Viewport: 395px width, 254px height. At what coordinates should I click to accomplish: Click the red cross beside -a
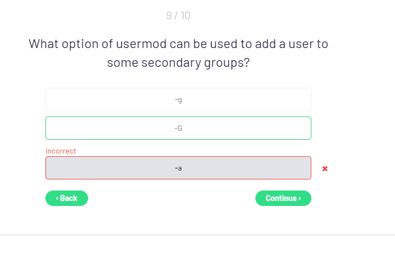pyautogui.click(x=325, y=168)
